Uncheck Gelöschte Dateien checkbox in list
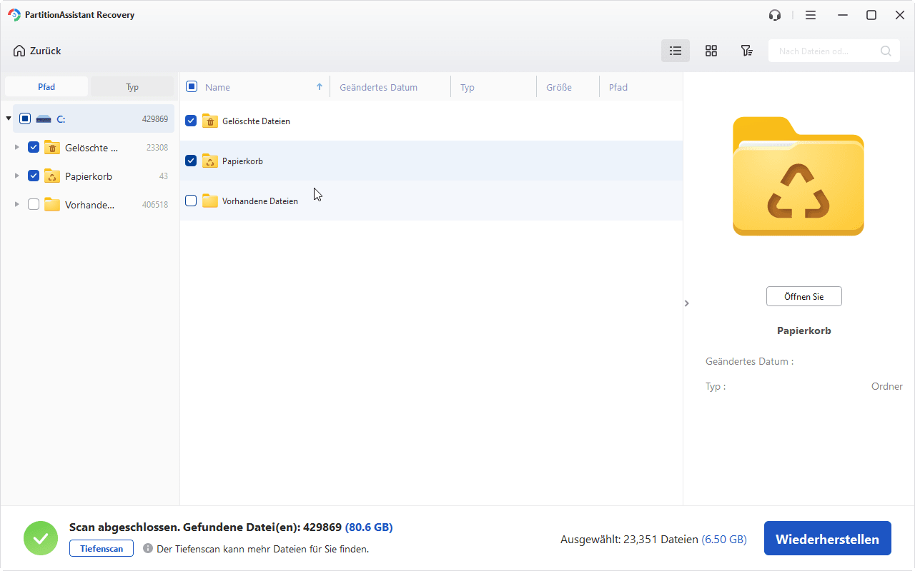This screenshot has width=915, height=571. [191, 121]
